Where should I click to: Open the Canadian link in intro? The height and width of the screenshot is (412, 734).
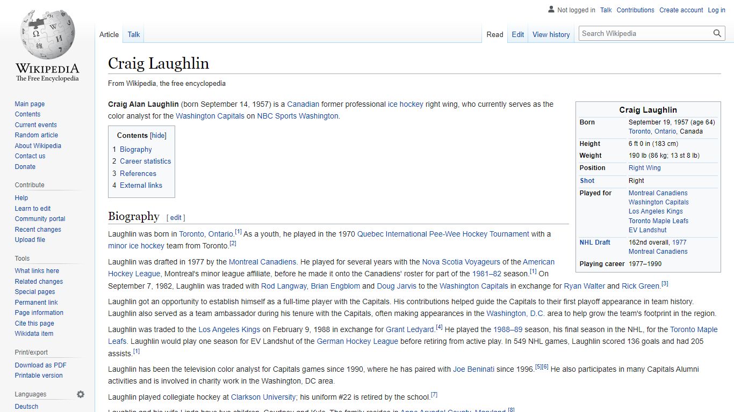point(303,104)
